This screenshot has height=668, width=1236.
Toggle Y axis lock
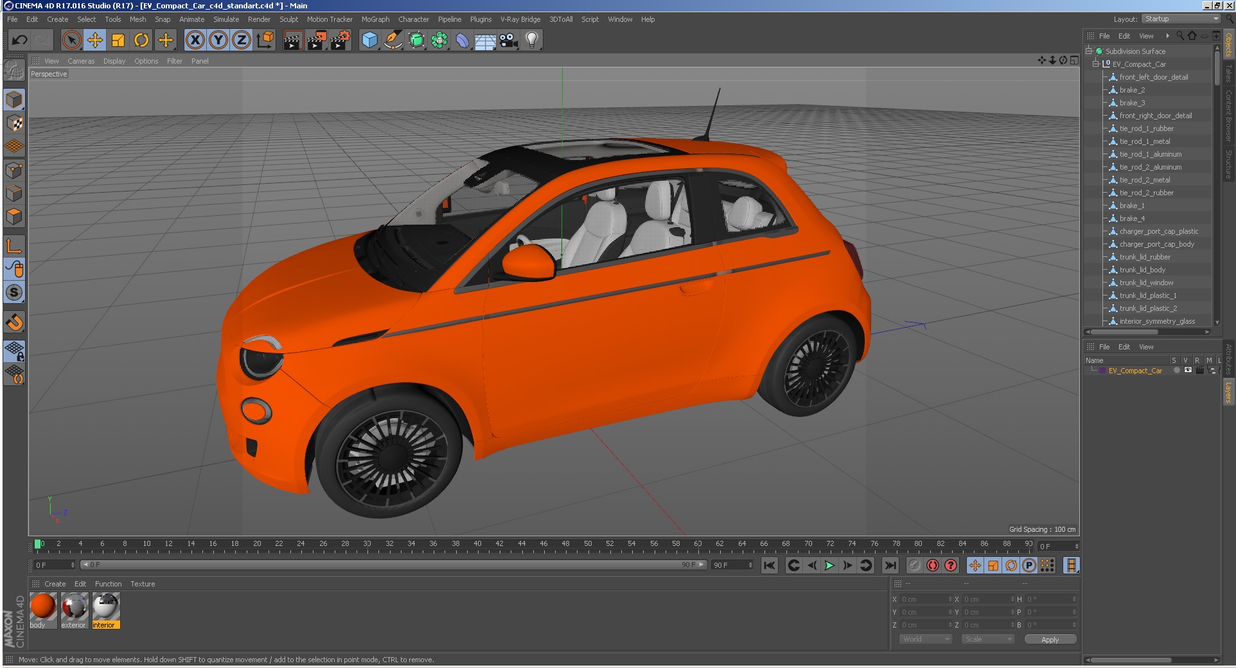coord(218,40)
